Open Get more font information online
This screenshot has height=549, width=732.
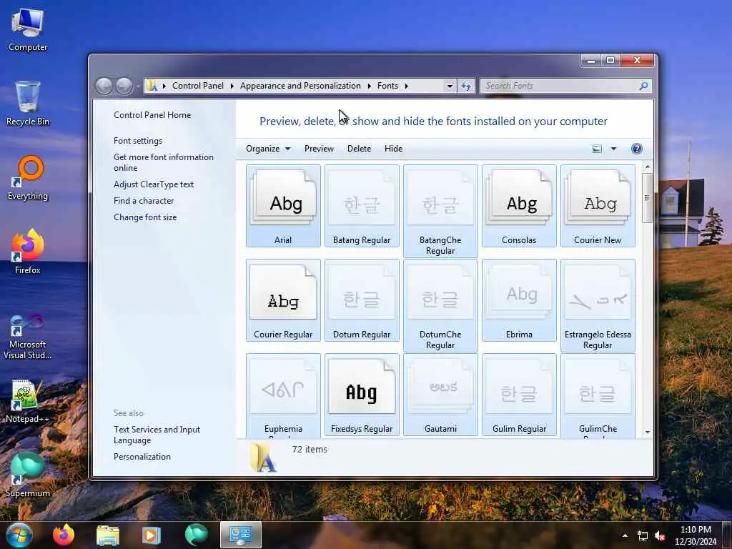[164, 162]
